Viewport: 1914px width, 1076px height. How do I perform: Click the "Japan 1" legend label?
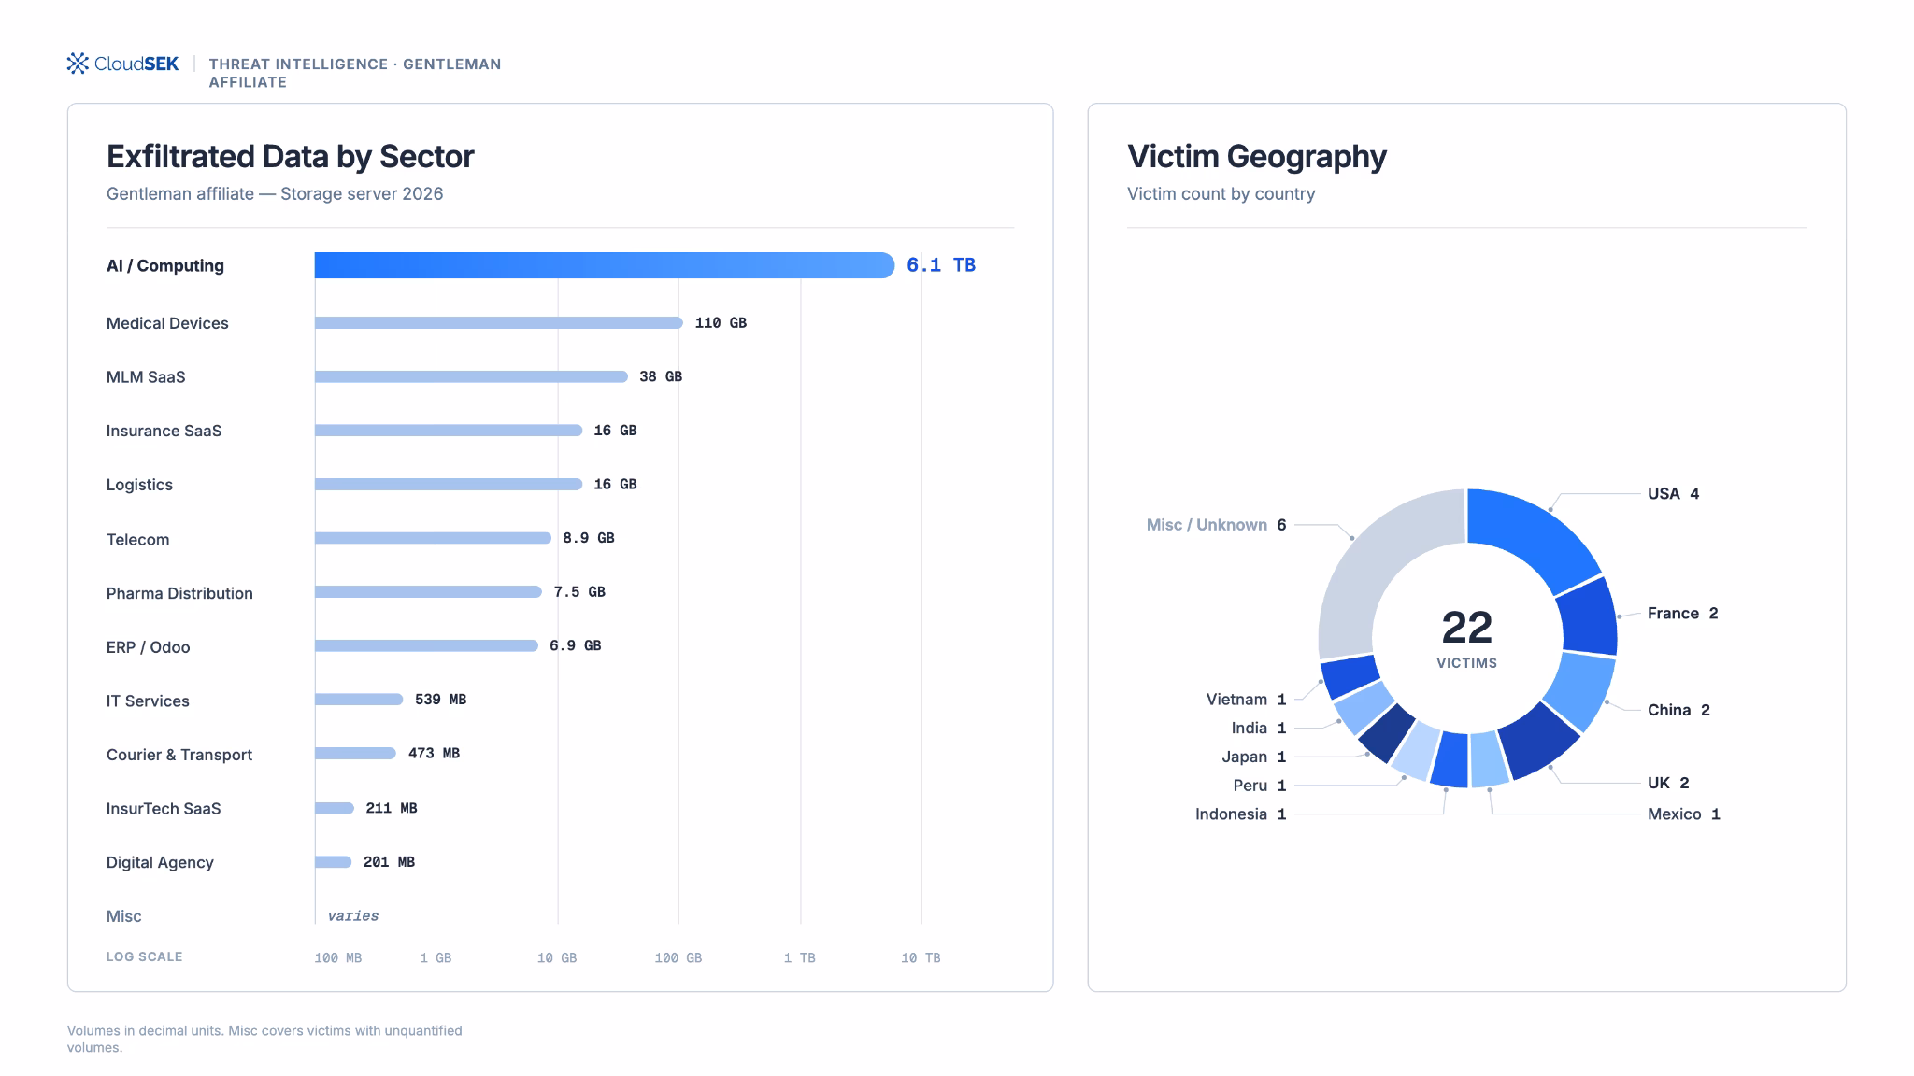click(1254, 757)
